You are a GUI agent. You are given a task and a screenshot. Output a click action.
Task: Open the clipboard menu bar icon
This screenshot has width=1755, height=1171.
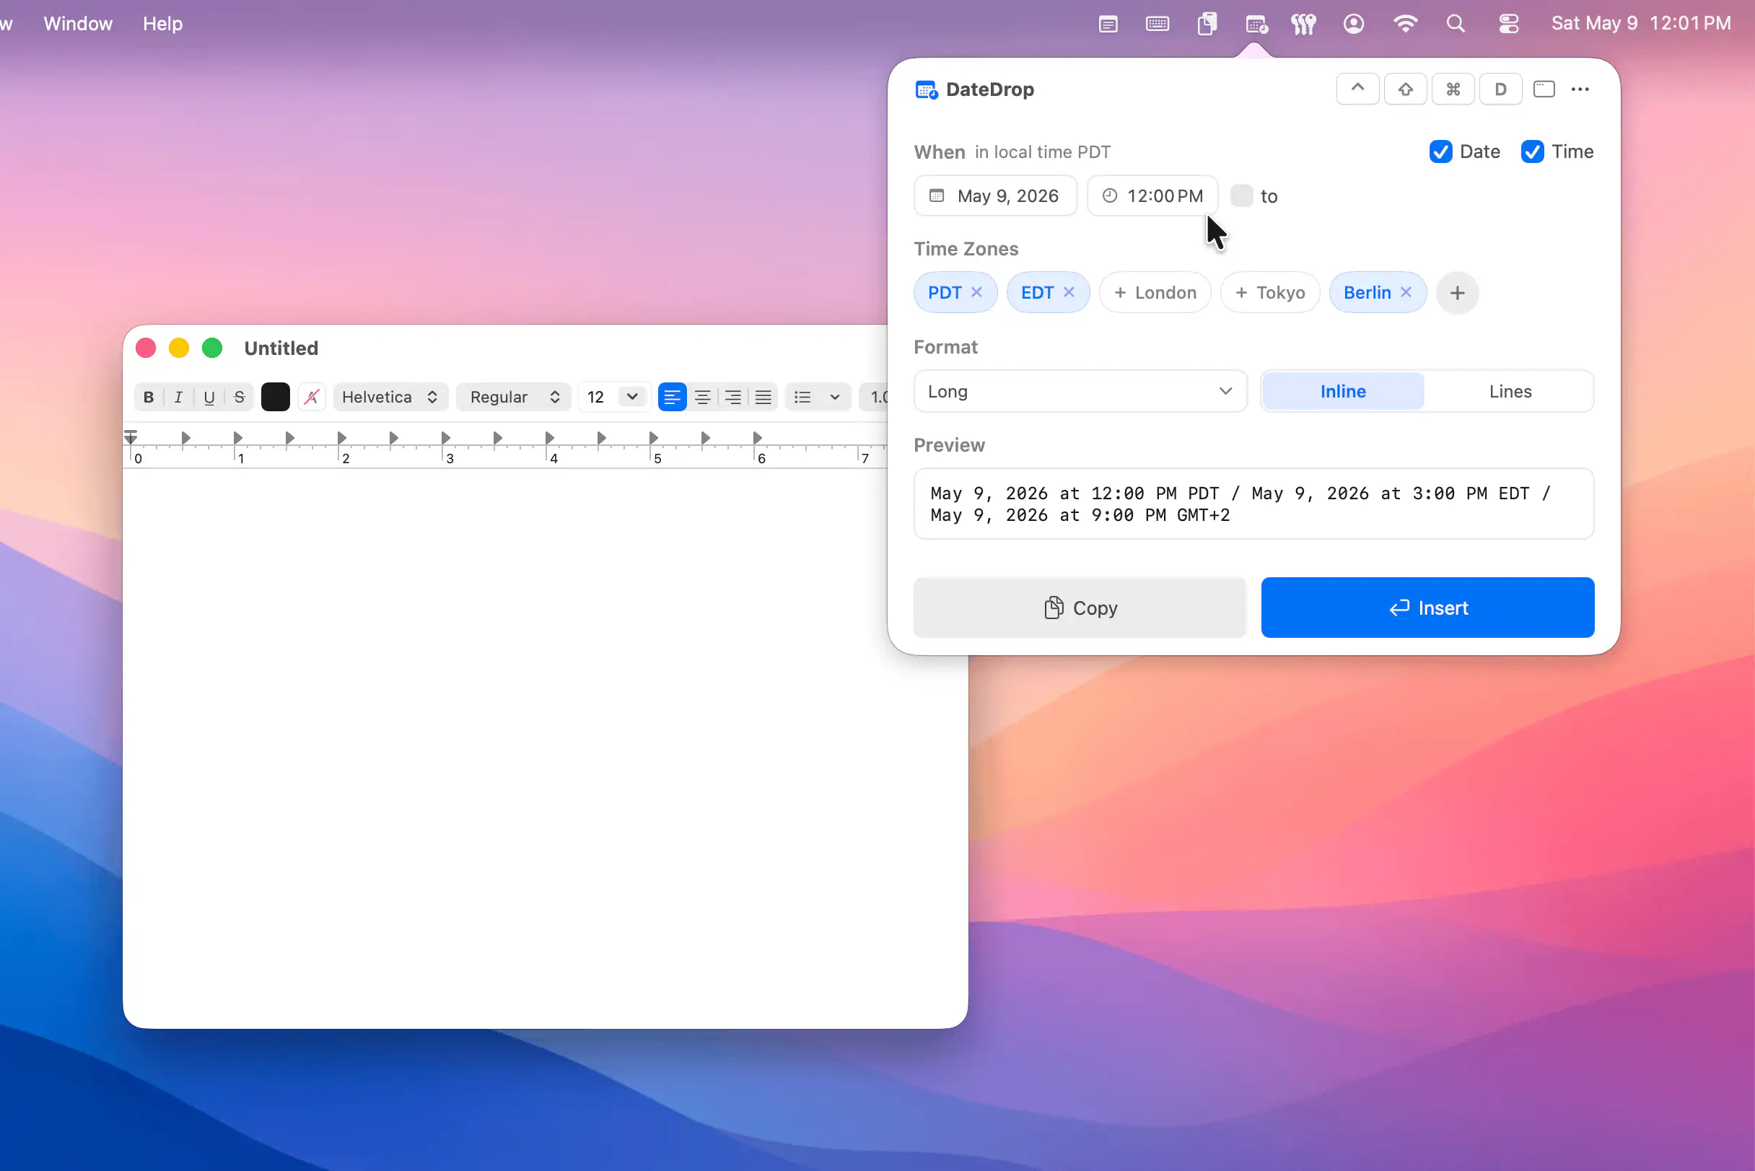[x=1207, y=24]
